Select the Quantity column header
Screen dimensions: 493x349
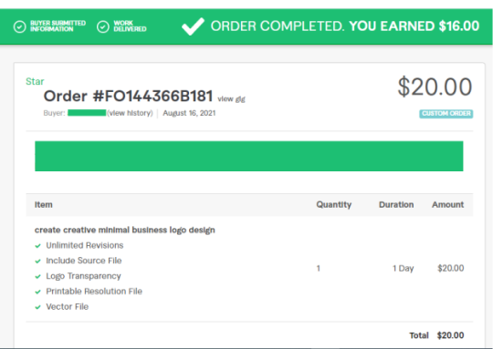click(x=333, y=205)
